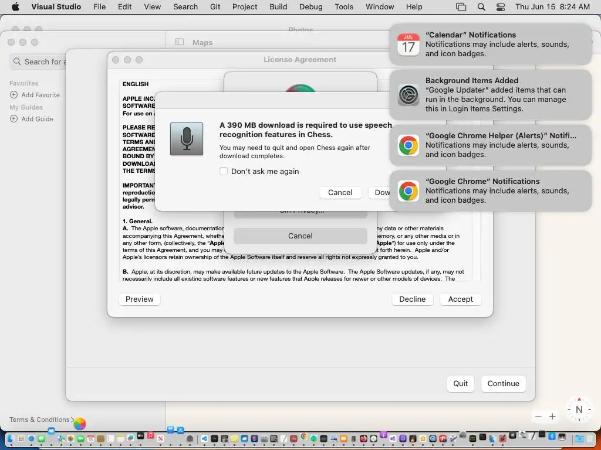
Task: Open the Build menu
Action: 278,7
